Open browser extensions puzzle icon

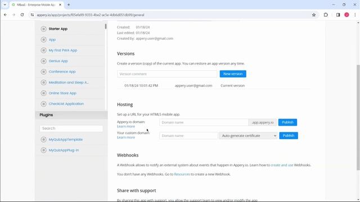(x=326, y=15)
